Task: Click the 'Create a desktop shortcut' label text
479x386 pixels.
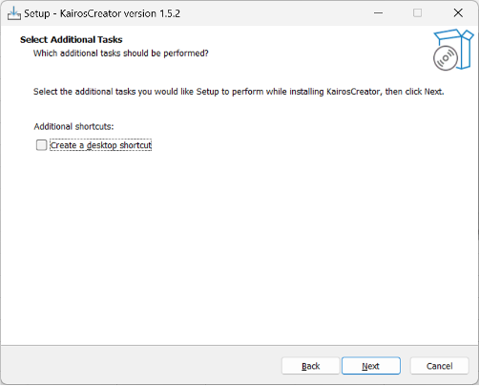Action: coord(101,145)
